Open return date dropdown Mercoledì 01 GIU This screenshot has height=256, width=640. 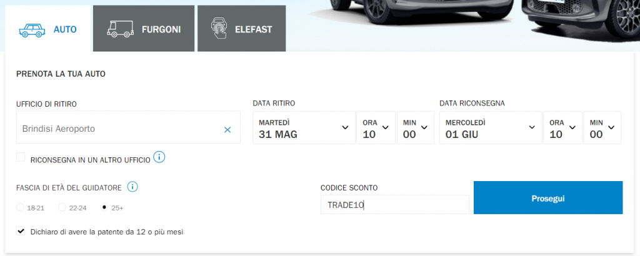tap(490, 127)
